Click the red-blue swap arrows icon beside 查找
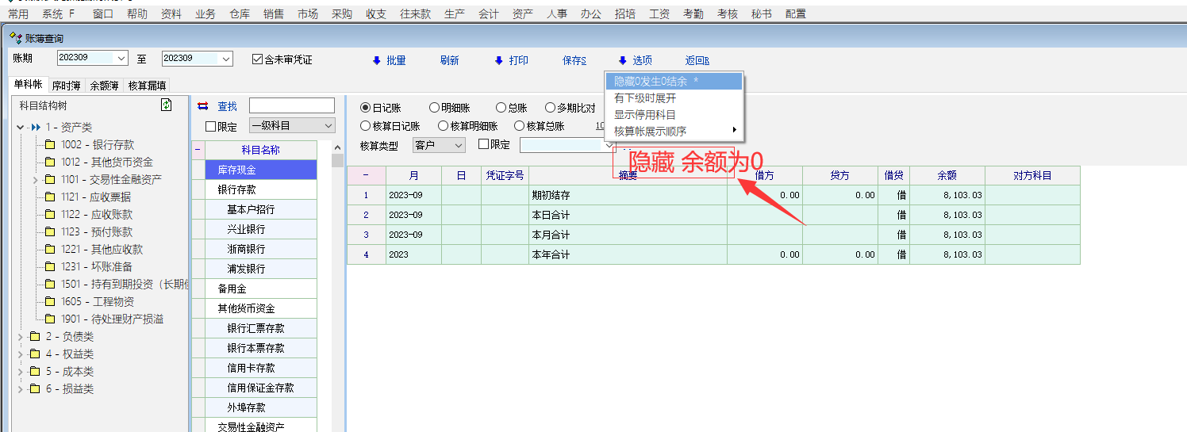The image size is (1187, 432). pyautogui.click(x=202, y=106)
